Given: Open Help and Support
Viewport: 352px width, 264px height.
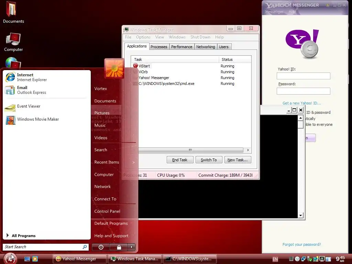Looking at the screenshot, I should coord(111,236).
